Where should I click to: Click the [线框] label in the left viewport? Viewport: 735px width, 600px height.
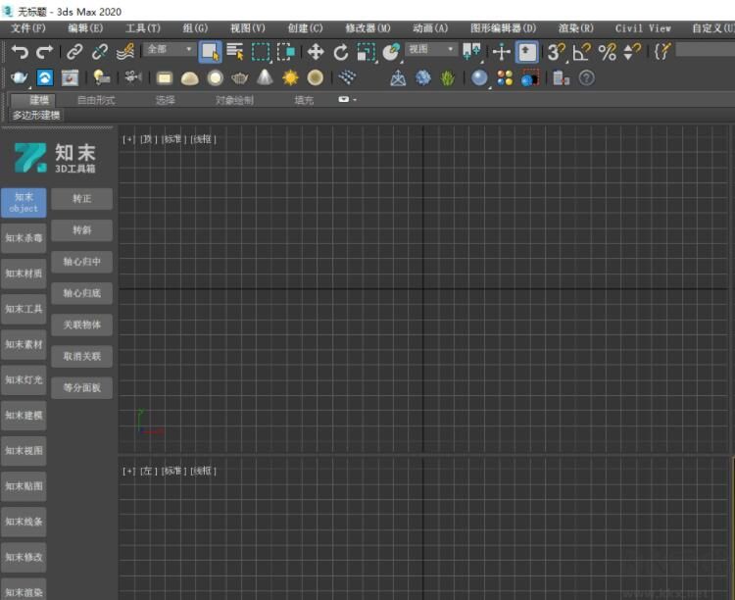click(x=203, y=472)
